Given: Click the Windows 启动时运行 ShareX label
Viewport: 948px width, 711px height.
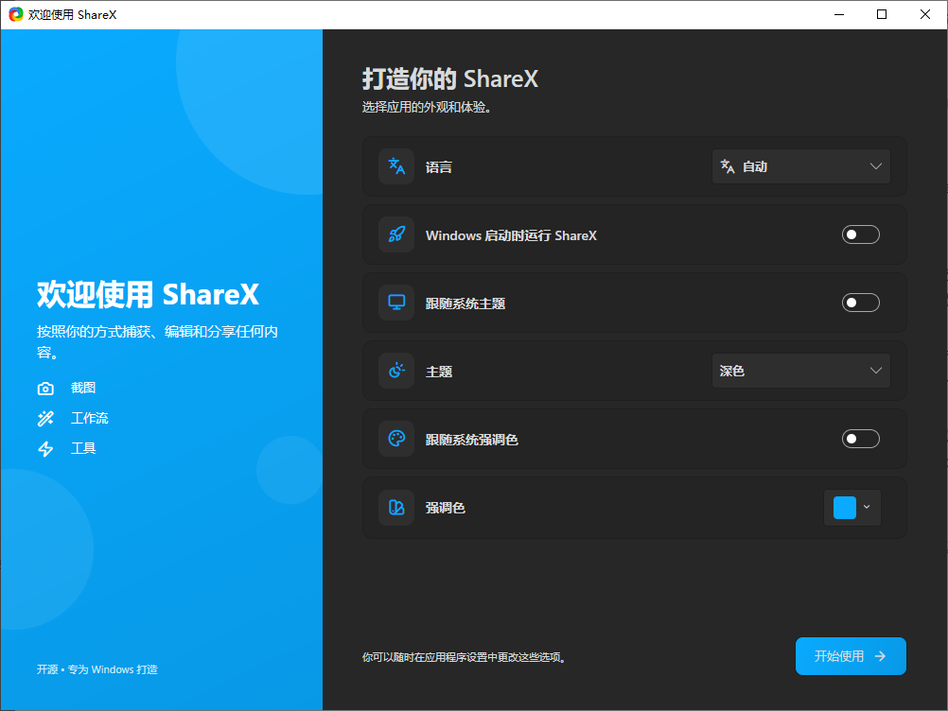Looking at the screenshot, I should tap(512, 235).
